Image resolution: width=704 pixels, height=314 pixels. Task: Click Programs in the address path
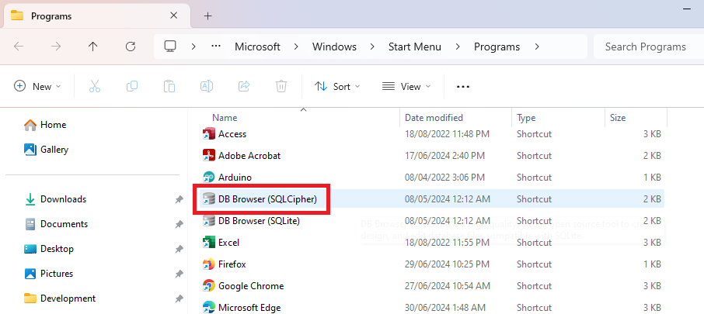(x=497, y=47)
